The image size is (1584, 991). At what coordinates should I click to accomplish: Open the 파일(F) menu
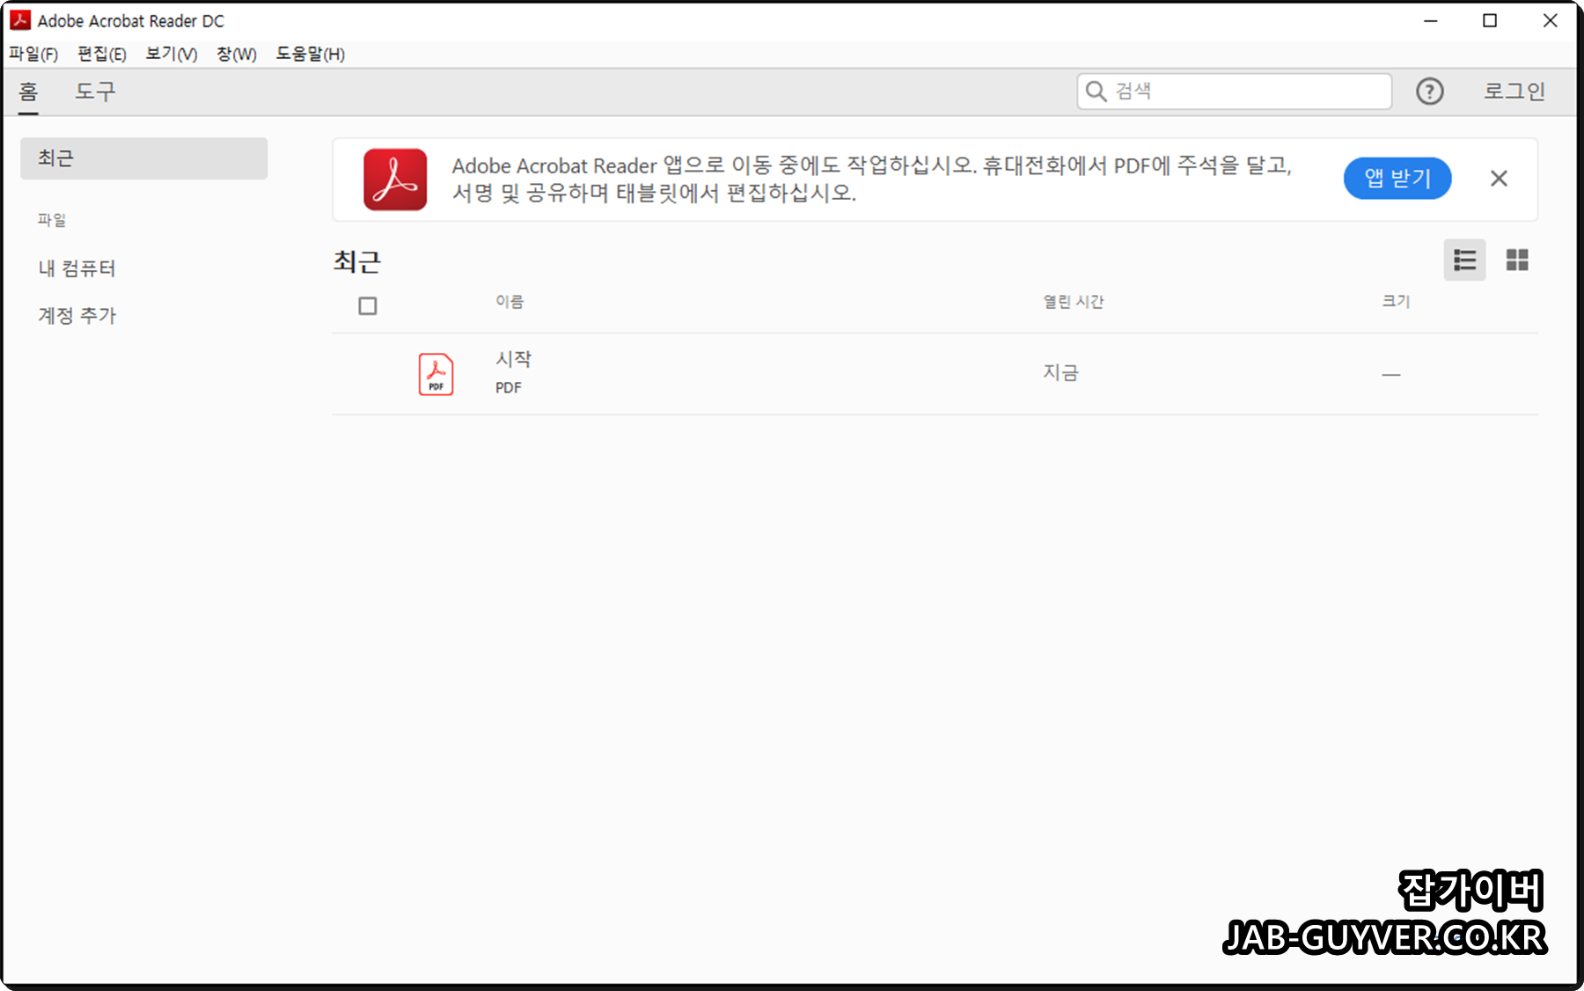coord(33,54)
